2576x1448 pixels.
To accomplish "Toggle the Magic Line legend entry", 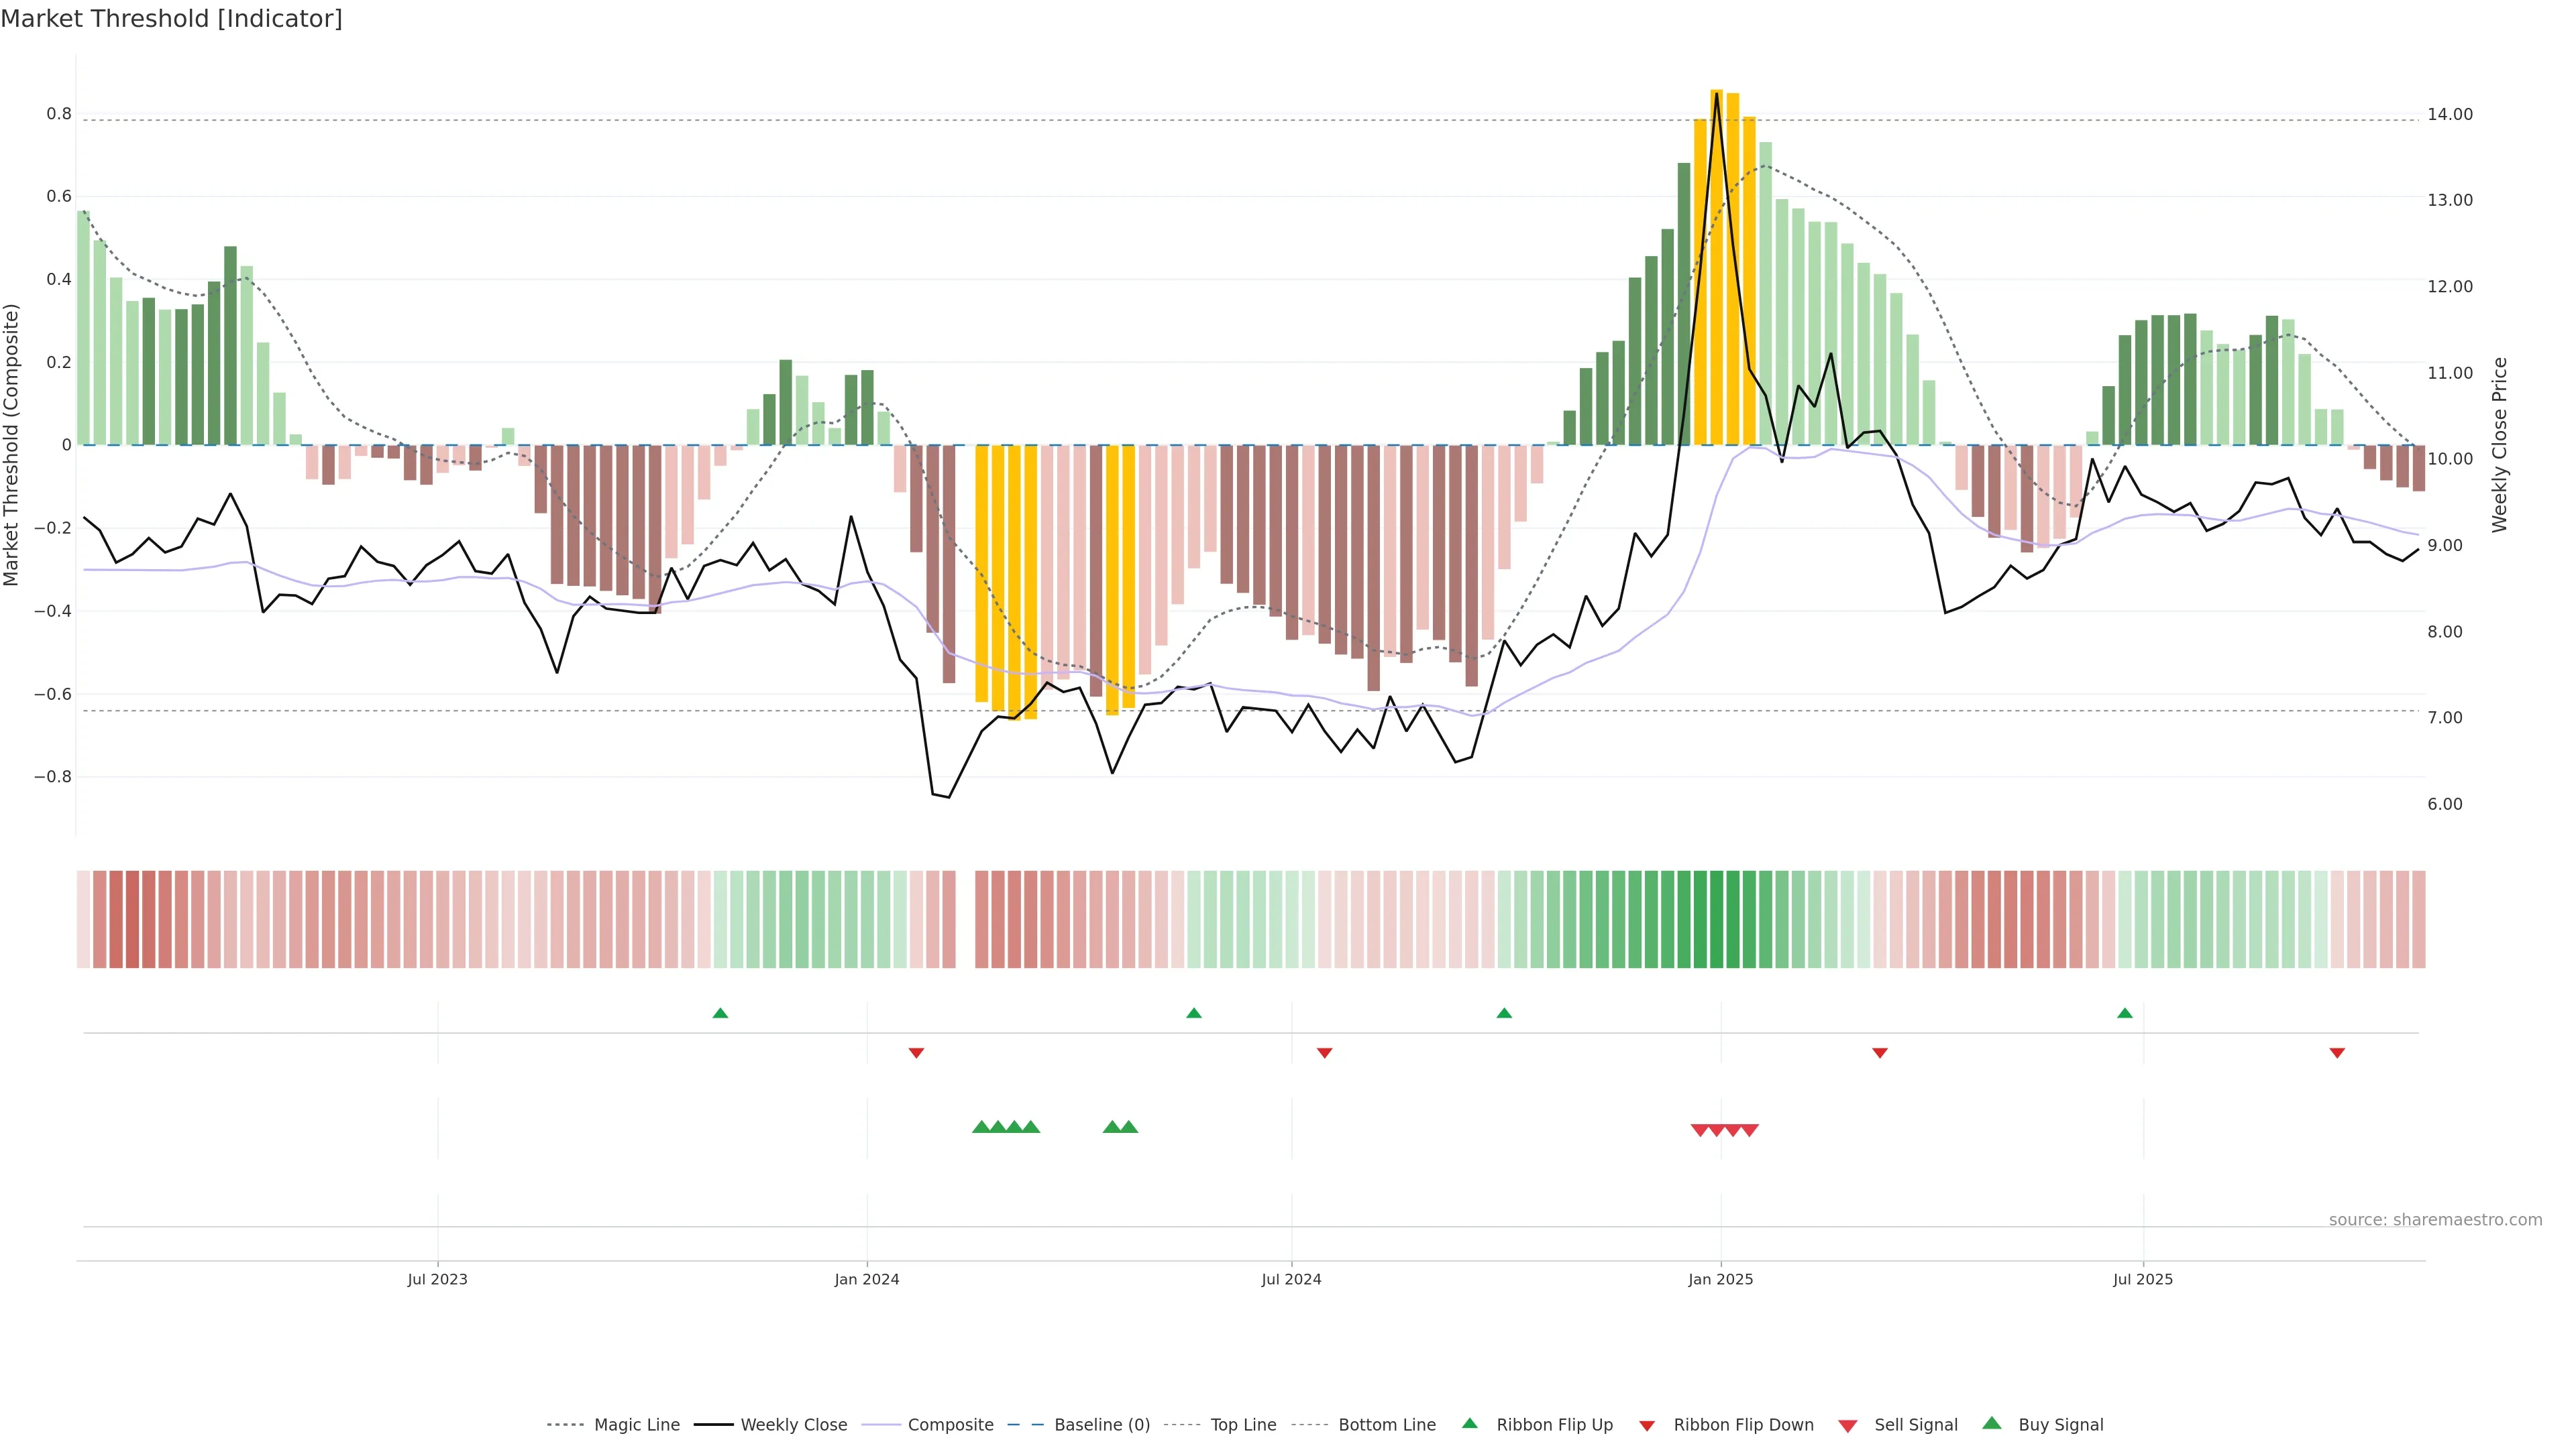I will click(636, 1425).
